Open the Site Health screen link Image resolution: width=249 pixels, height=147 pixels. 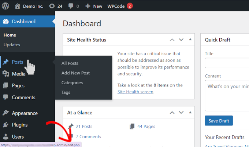[x=135, y=92]
